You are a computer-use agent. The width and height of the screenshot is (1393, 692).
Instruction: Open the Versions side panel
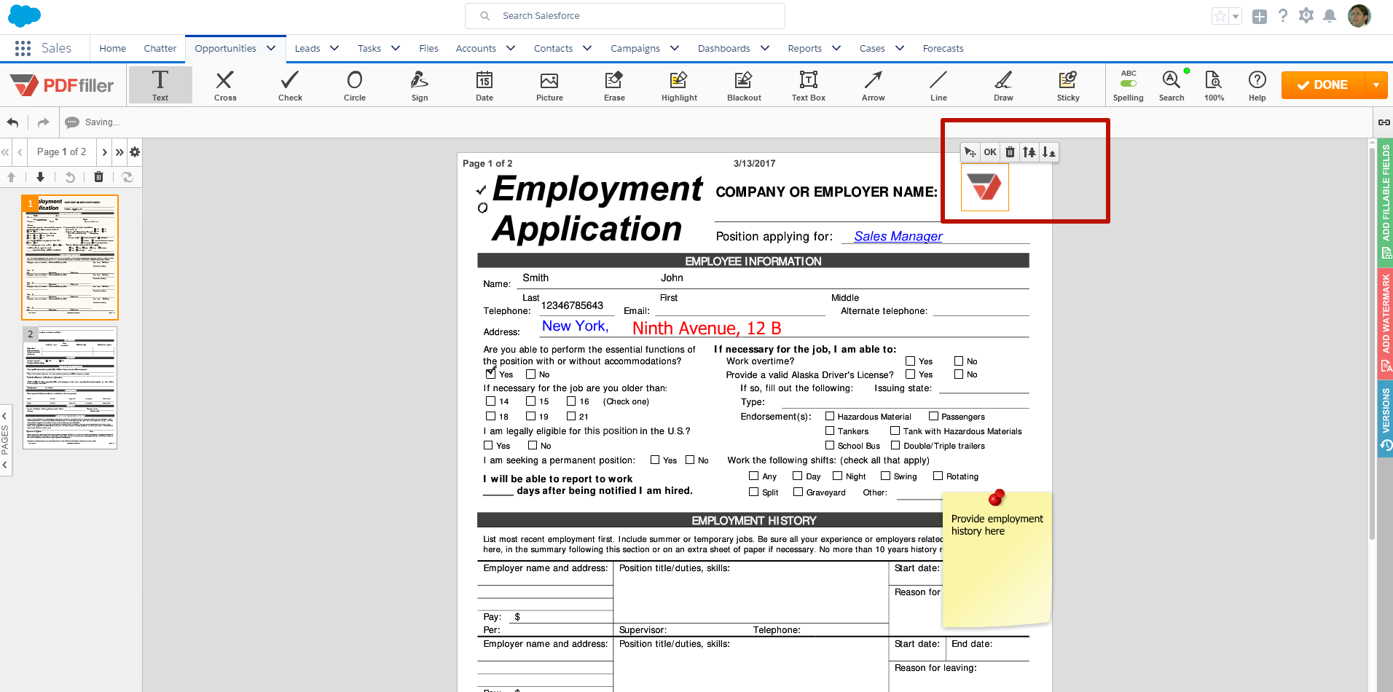click(x=1386, y=419)
